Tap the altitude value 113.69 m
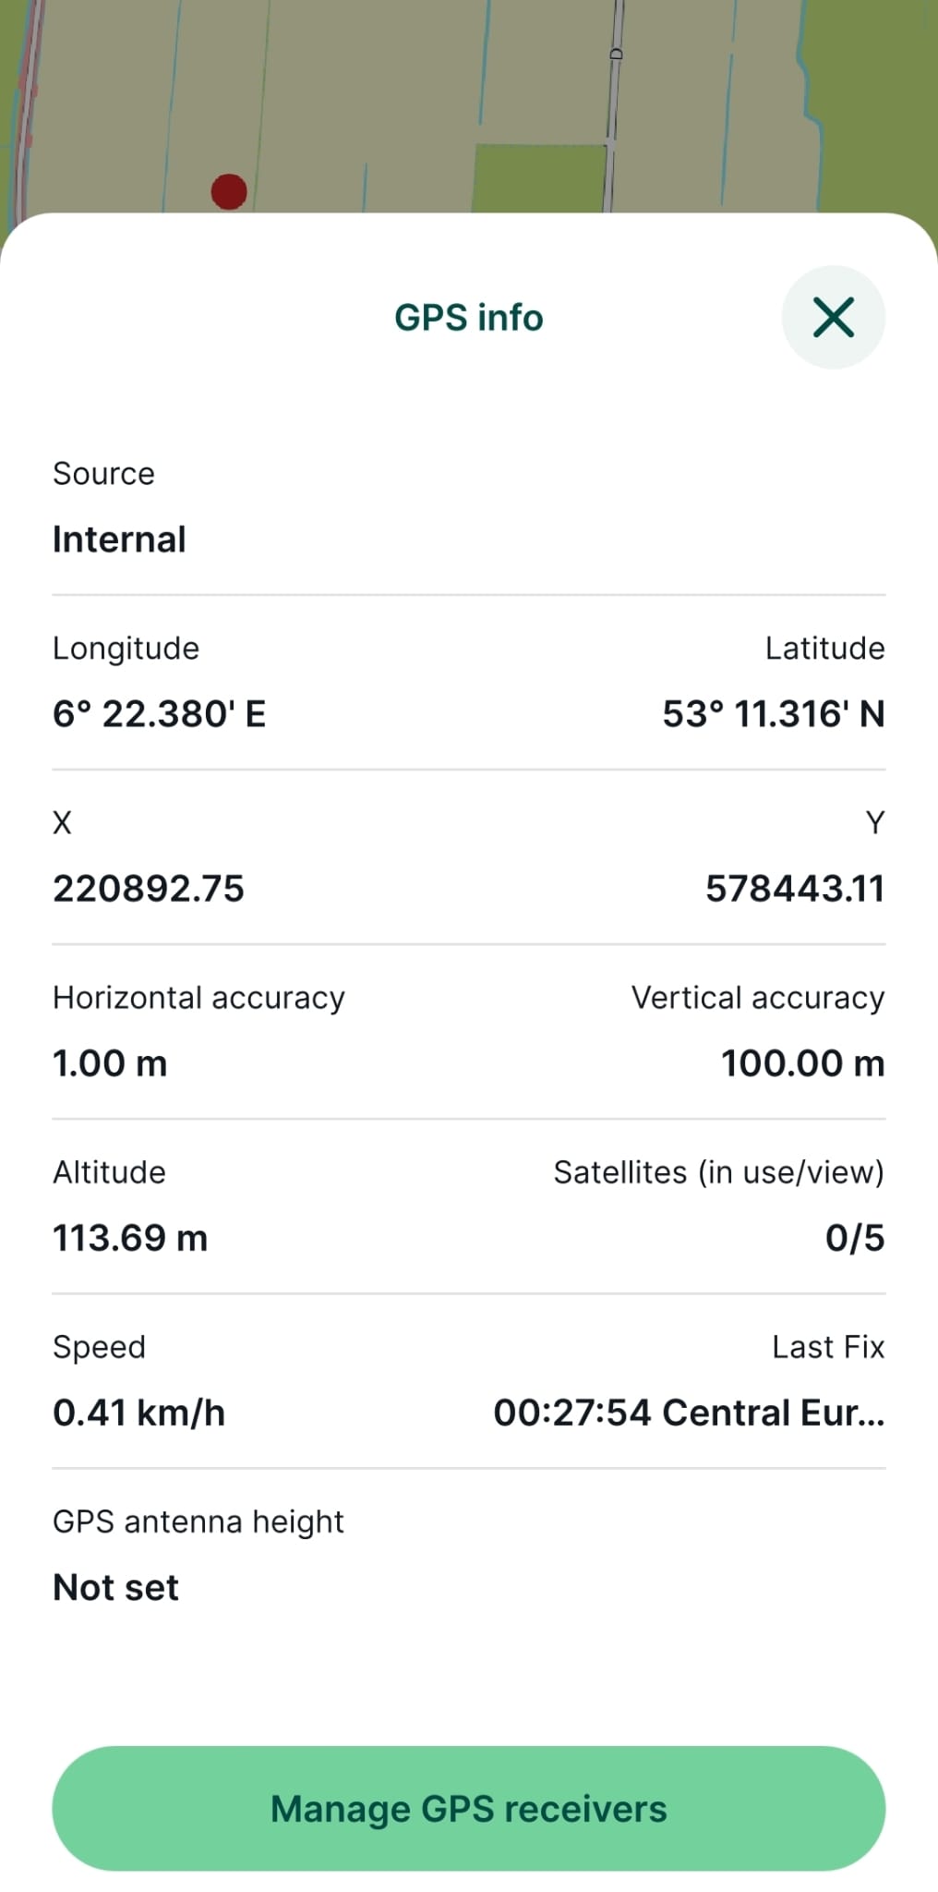Screen dimensions: 938x1892 (x=130, y=1238)
